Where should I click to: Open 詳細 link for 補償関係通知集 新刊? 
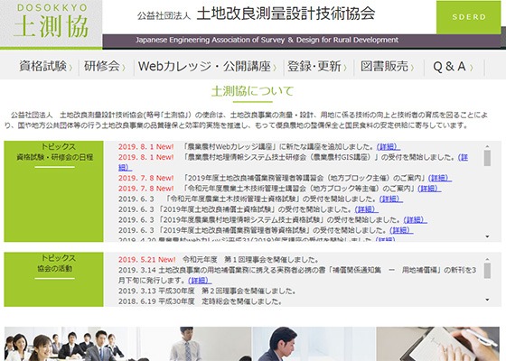point(200,281)
